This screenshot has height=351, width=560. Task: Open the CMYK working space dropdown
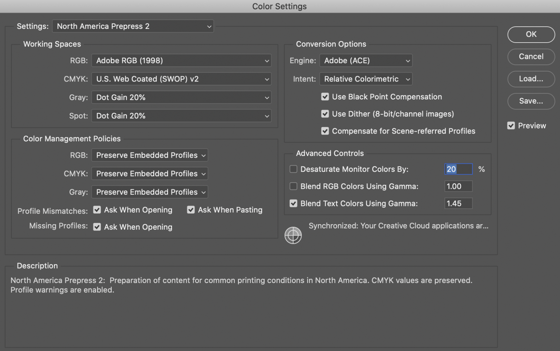click(x=181, y=79)
